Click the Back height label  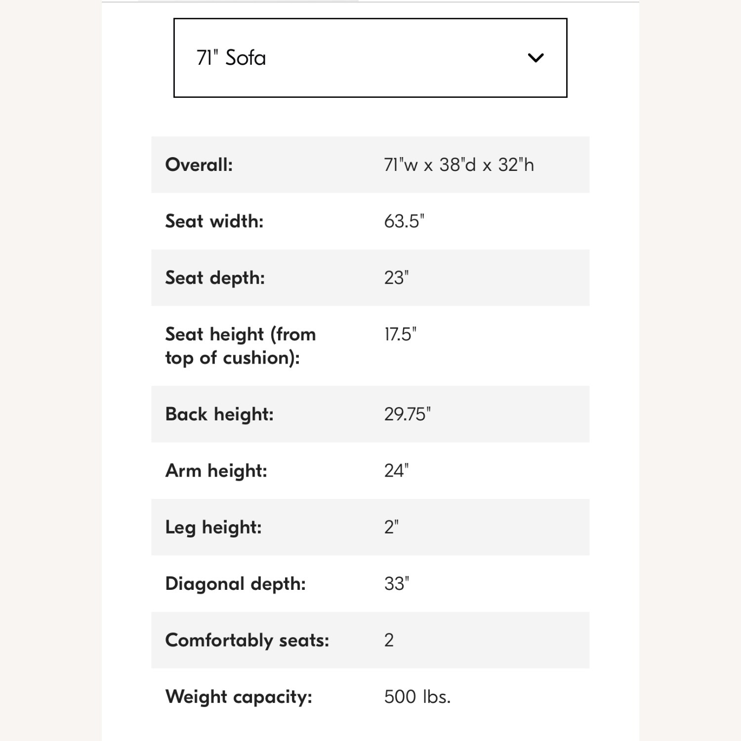pos(219,414)
